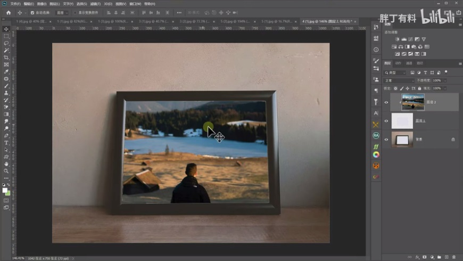Click the delete layer trash icon
The width and height of the screenshot is (463, 261).
coord(454,257)
